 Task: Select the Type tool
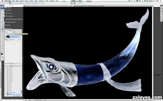(x=2, y=39)
